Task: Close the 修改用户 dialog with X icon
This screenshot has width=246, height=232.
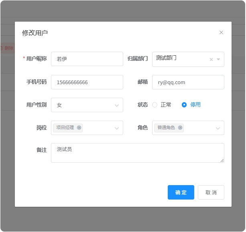Action: point(221,32)
